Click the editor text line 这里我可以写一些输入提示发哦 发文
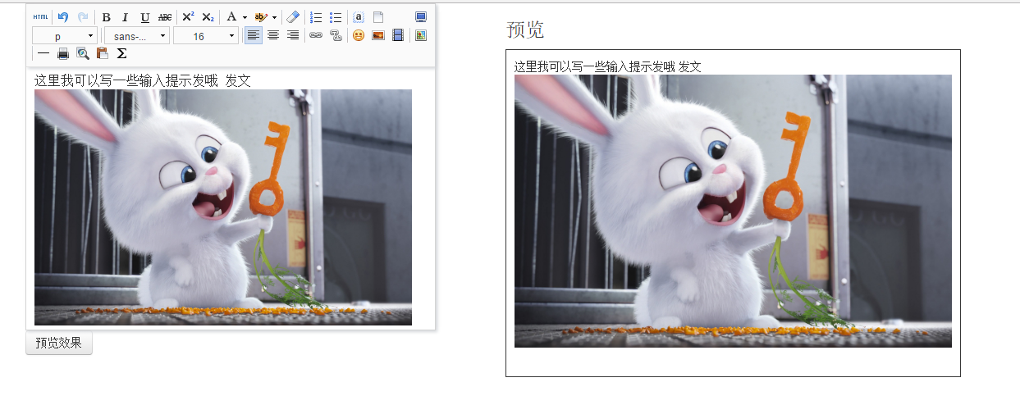The height and width of the screenshot is (405, 1020). [x=142, y=80]
